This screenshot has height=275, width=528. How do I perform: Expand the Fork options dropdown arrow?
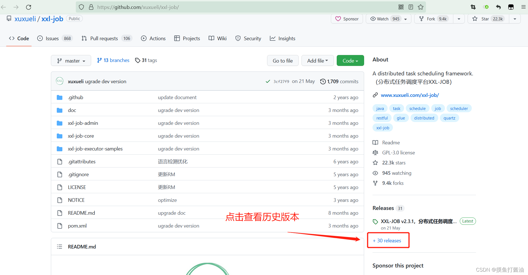click(x=459, y=19)
